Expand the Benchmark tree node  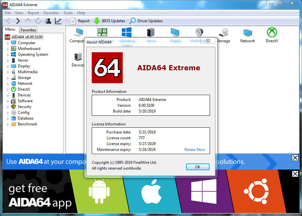[8, 124]
